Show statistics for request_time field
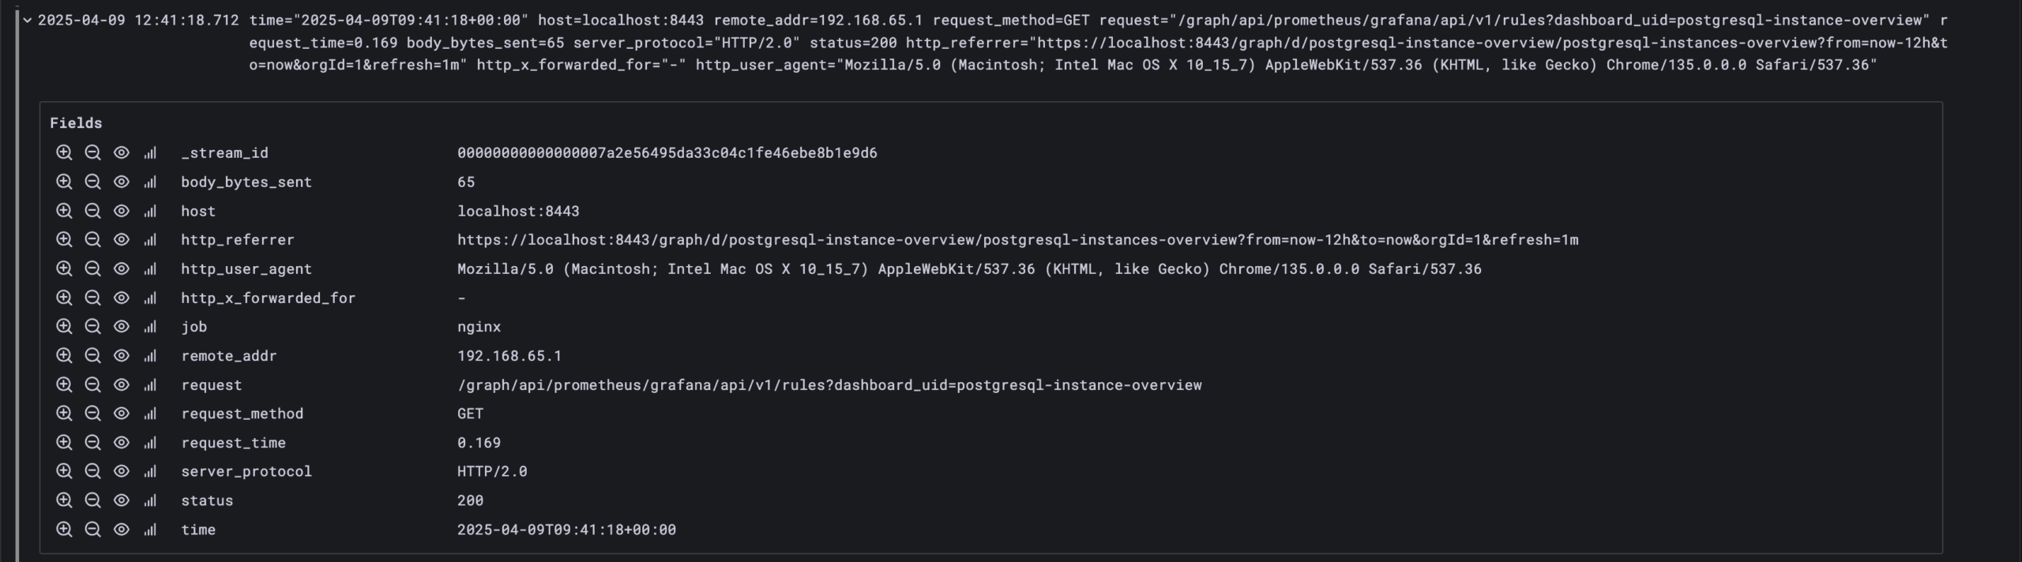The width and height of the screenshot is (2022, 562). pos(150,443)
